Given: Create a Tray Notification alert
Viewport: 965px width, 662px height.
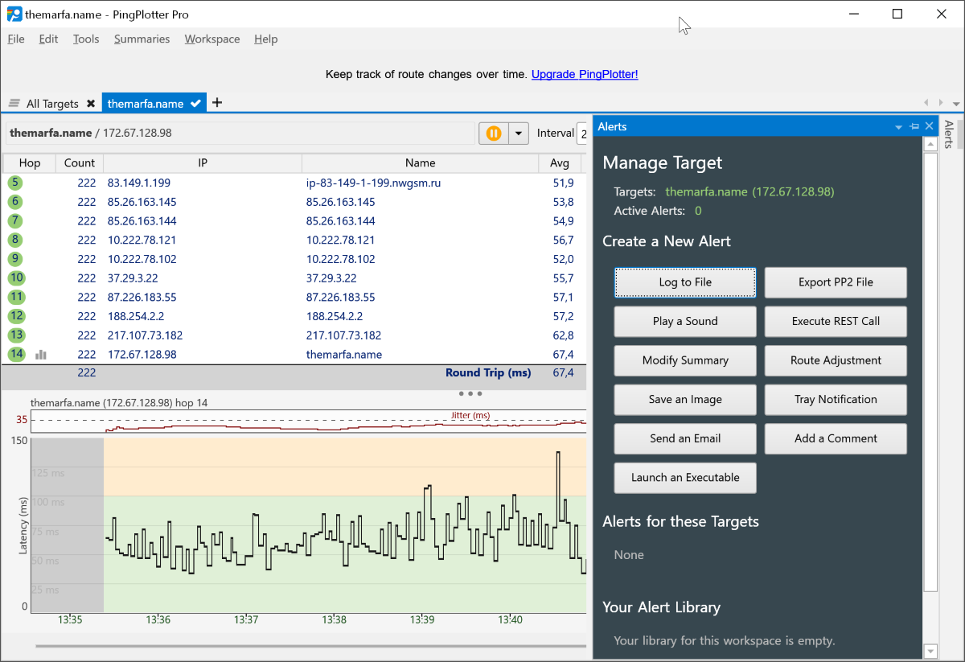Looking at the screenshot, I should (x=836, y=400).
